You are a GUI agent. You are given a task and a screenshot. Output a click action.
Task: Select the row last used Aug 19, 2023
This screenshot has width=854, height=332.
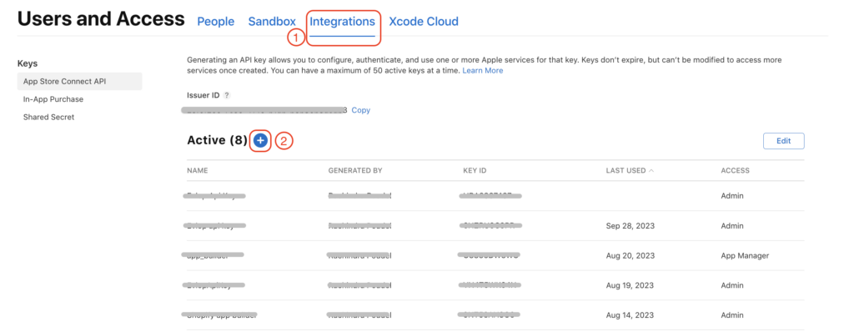(495, 285)
